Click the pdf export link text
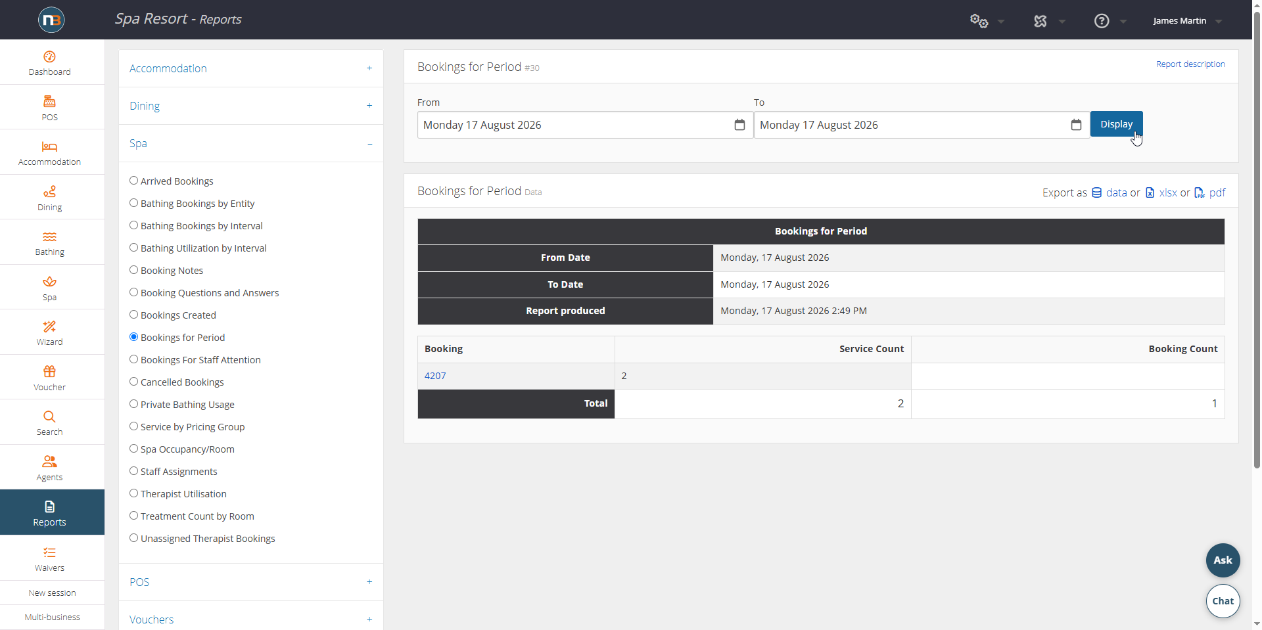This screenshot has height=630, width=1262. [x=1217, y=192]
